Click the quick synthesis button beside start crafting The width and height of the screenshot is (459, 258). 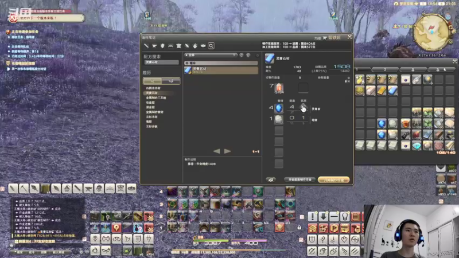point(299,179)
